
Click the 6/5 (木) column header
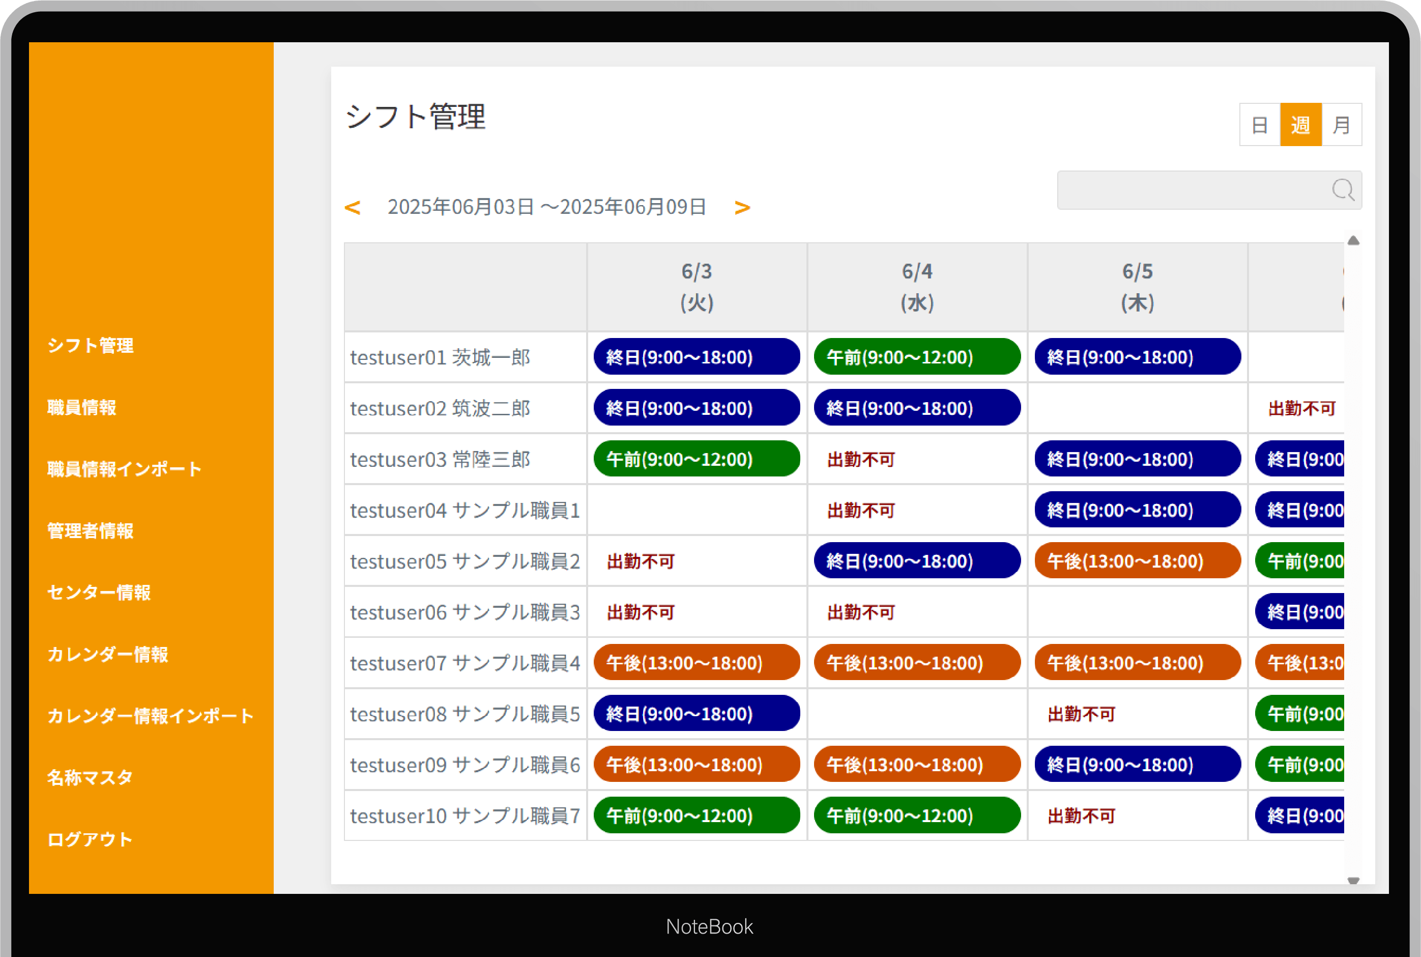pos(1138,287)
